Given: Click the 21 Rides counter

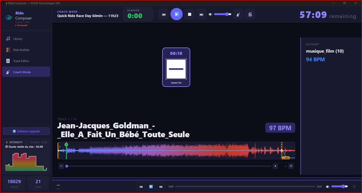Looking at the screenshot, I should click(38, 183).
